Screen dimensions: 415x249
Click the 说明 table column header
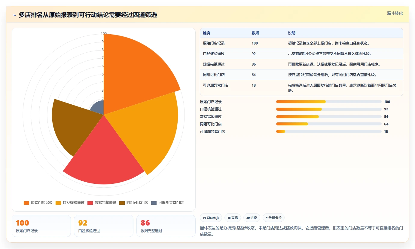[292, 33]
